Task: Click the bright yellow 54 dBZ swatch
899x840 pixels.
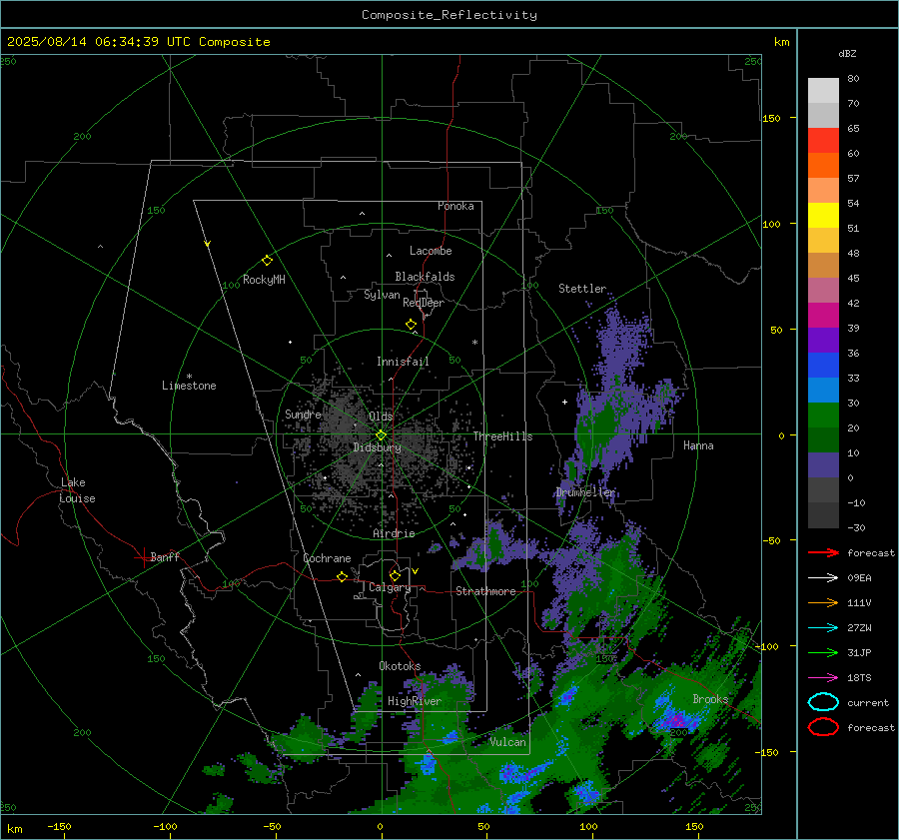Action: [x=823, y=215]
